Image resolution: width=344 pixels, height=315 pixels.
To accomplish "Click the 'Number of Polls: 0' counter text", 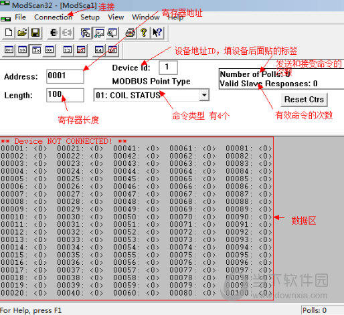I will pos(255,74).
